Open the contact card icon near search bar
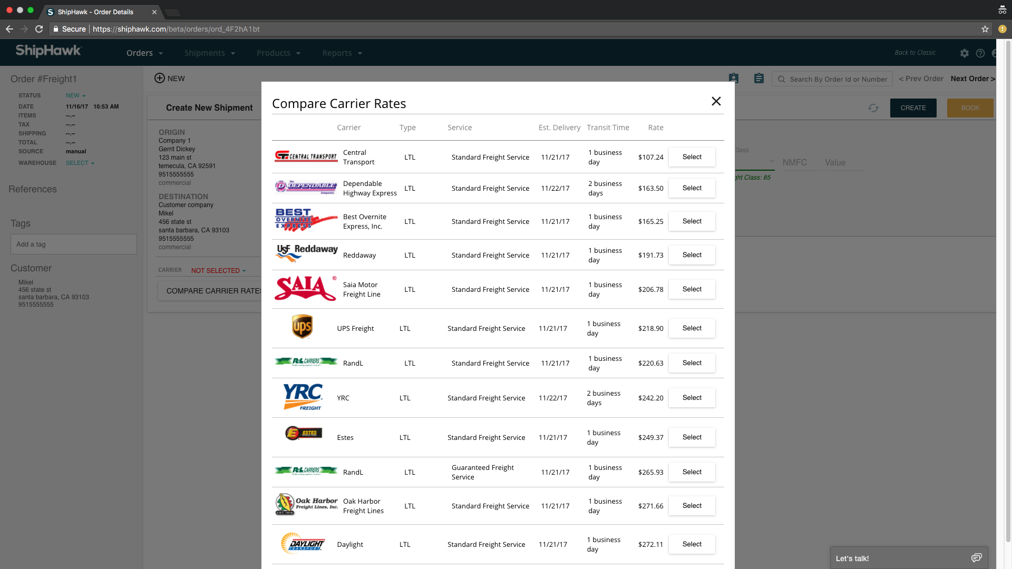 pos(733,78)
